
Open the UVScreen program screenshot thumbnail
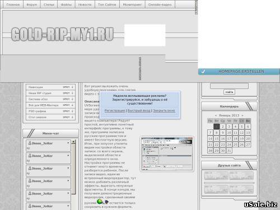pyautogui.click(x=167, y=154)
